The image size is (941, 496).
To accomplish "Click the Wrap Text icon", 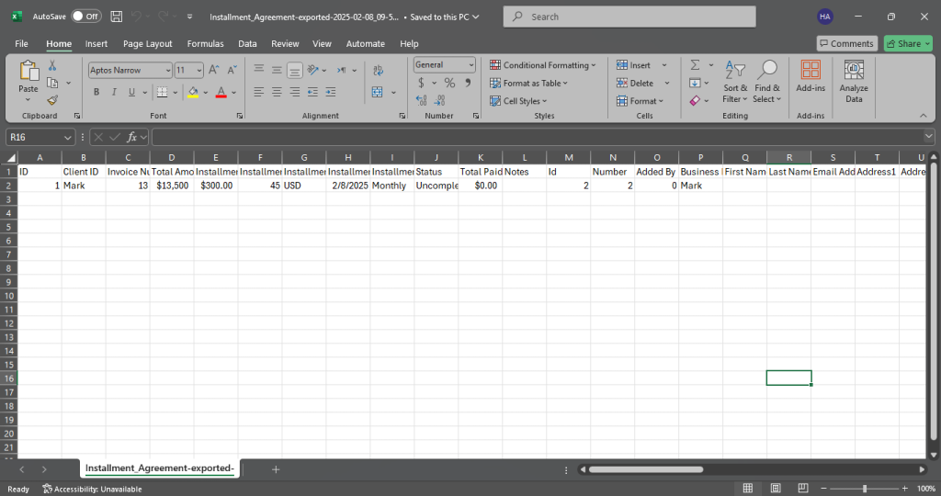I will [x=378, y=70].
